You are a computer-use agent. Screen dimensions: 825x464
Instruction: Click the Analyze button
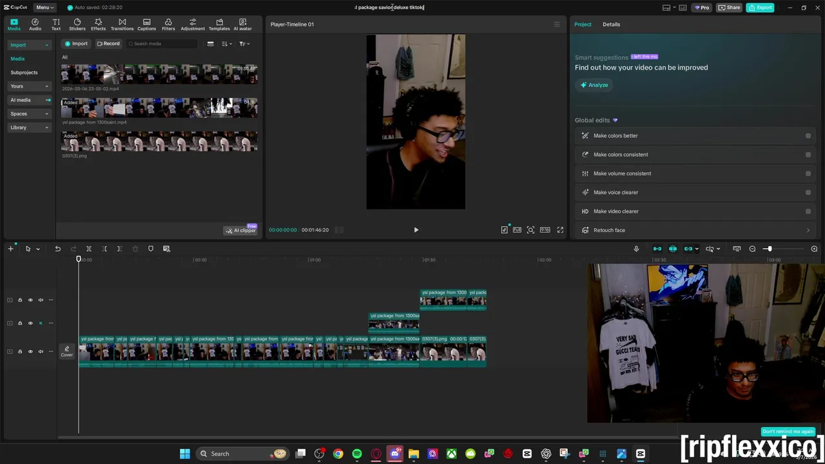[594, 85]
